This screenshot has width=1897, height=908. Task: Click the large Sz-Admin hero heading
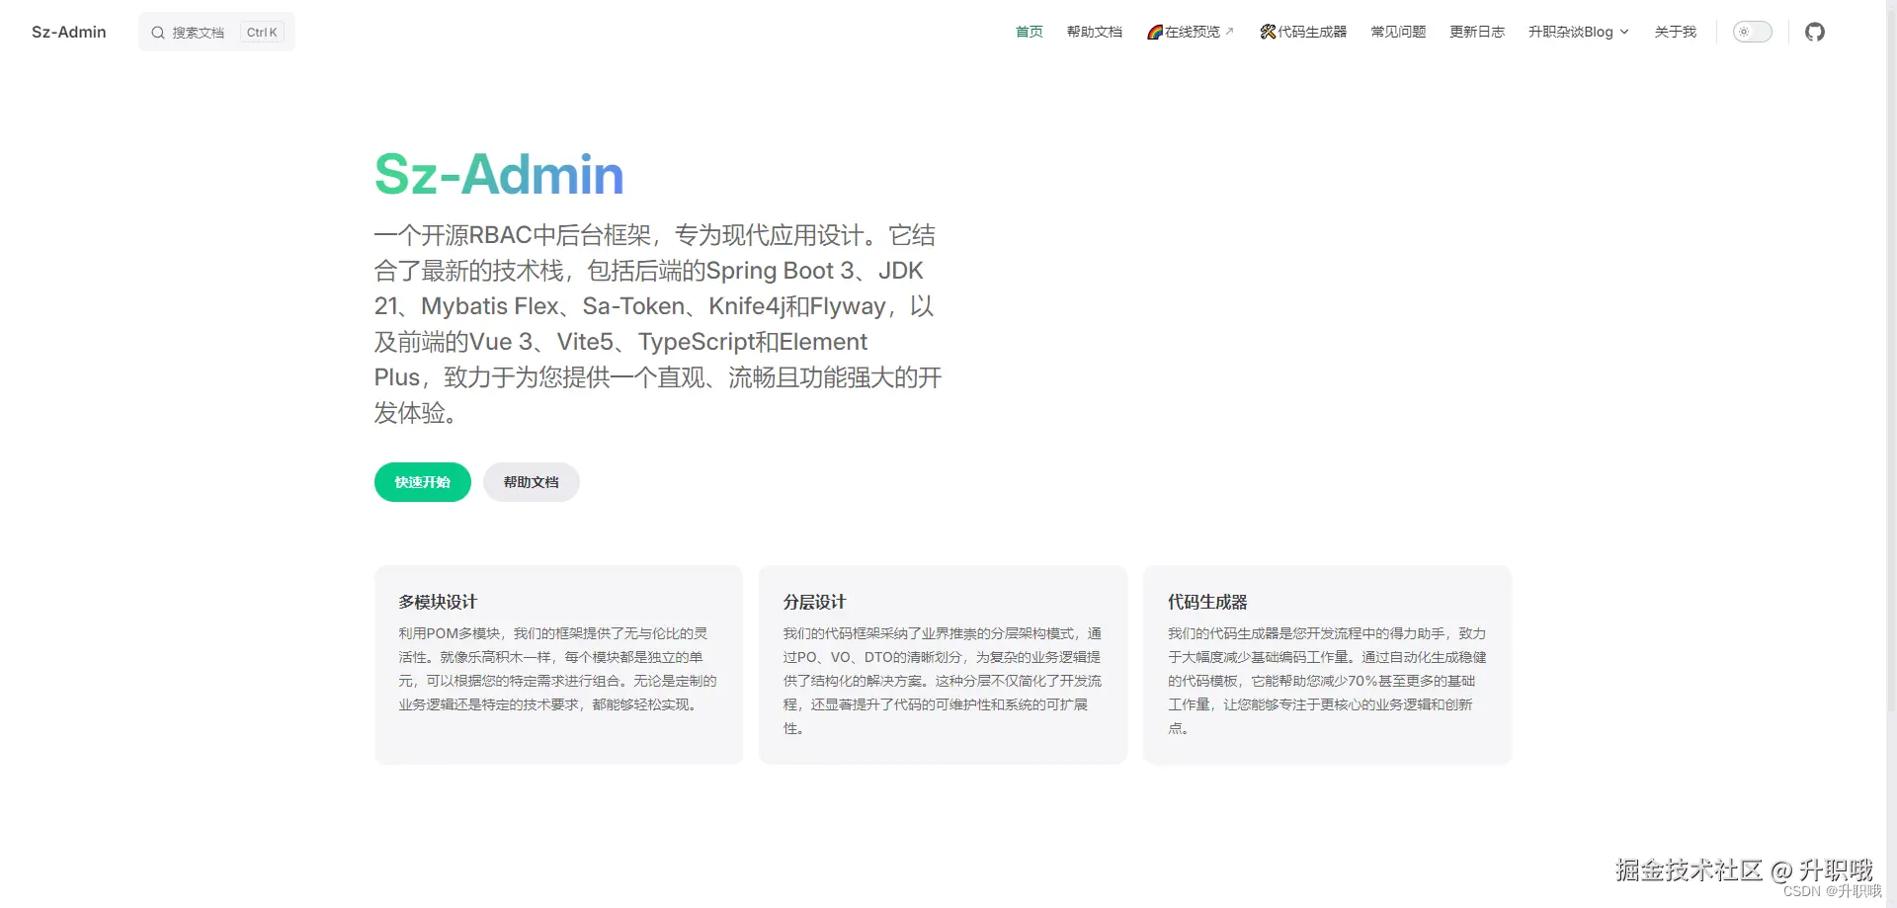[499, 175]
